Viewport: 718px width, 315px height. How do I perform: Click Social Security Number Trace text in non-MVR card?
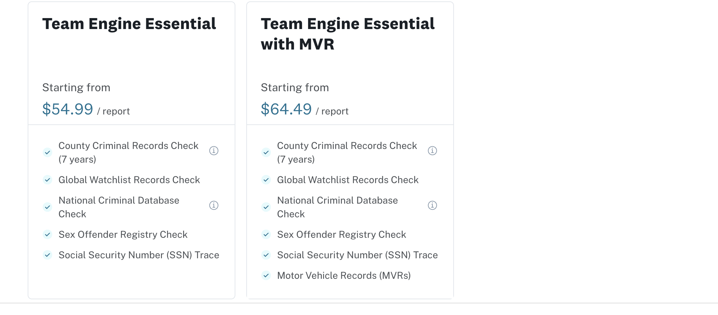[139, 255]
